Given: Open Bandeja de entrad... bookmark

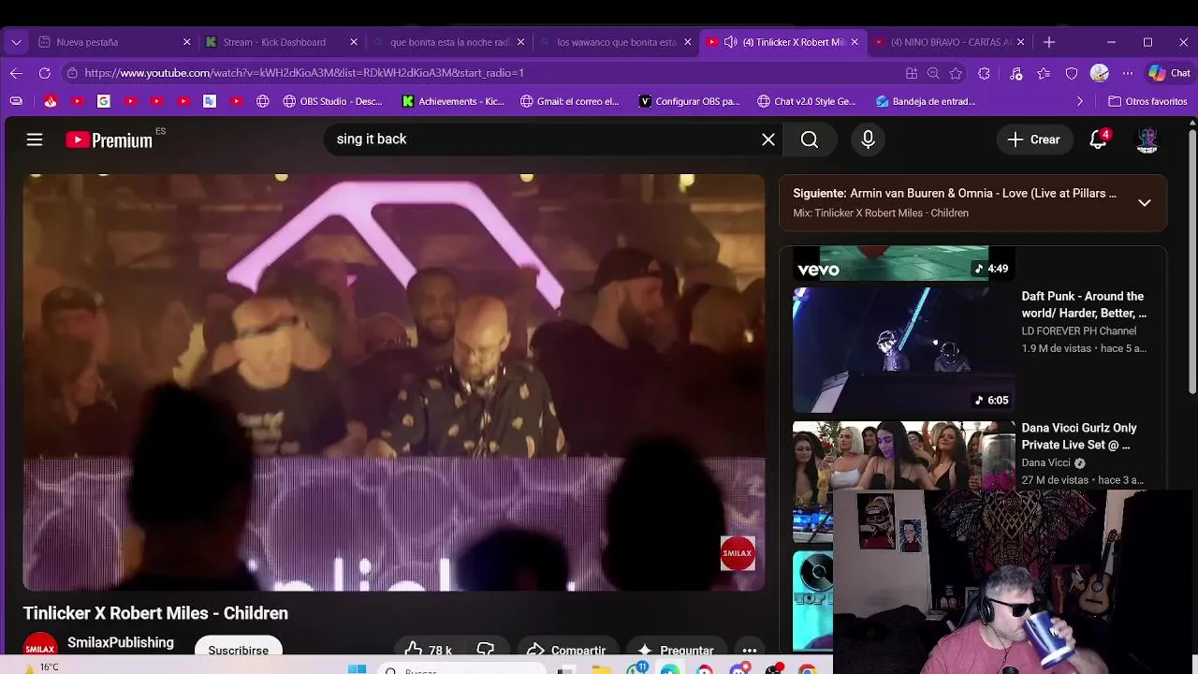Looking at the screenshot, I should pyautogui.click(x=926, y=101).
